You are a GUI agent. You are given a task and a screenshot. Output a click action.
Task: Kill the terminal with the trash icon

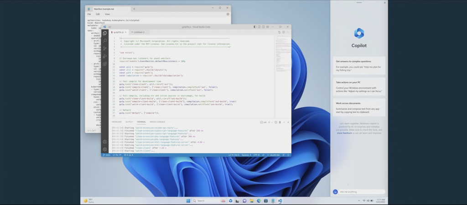click(280, 122)
